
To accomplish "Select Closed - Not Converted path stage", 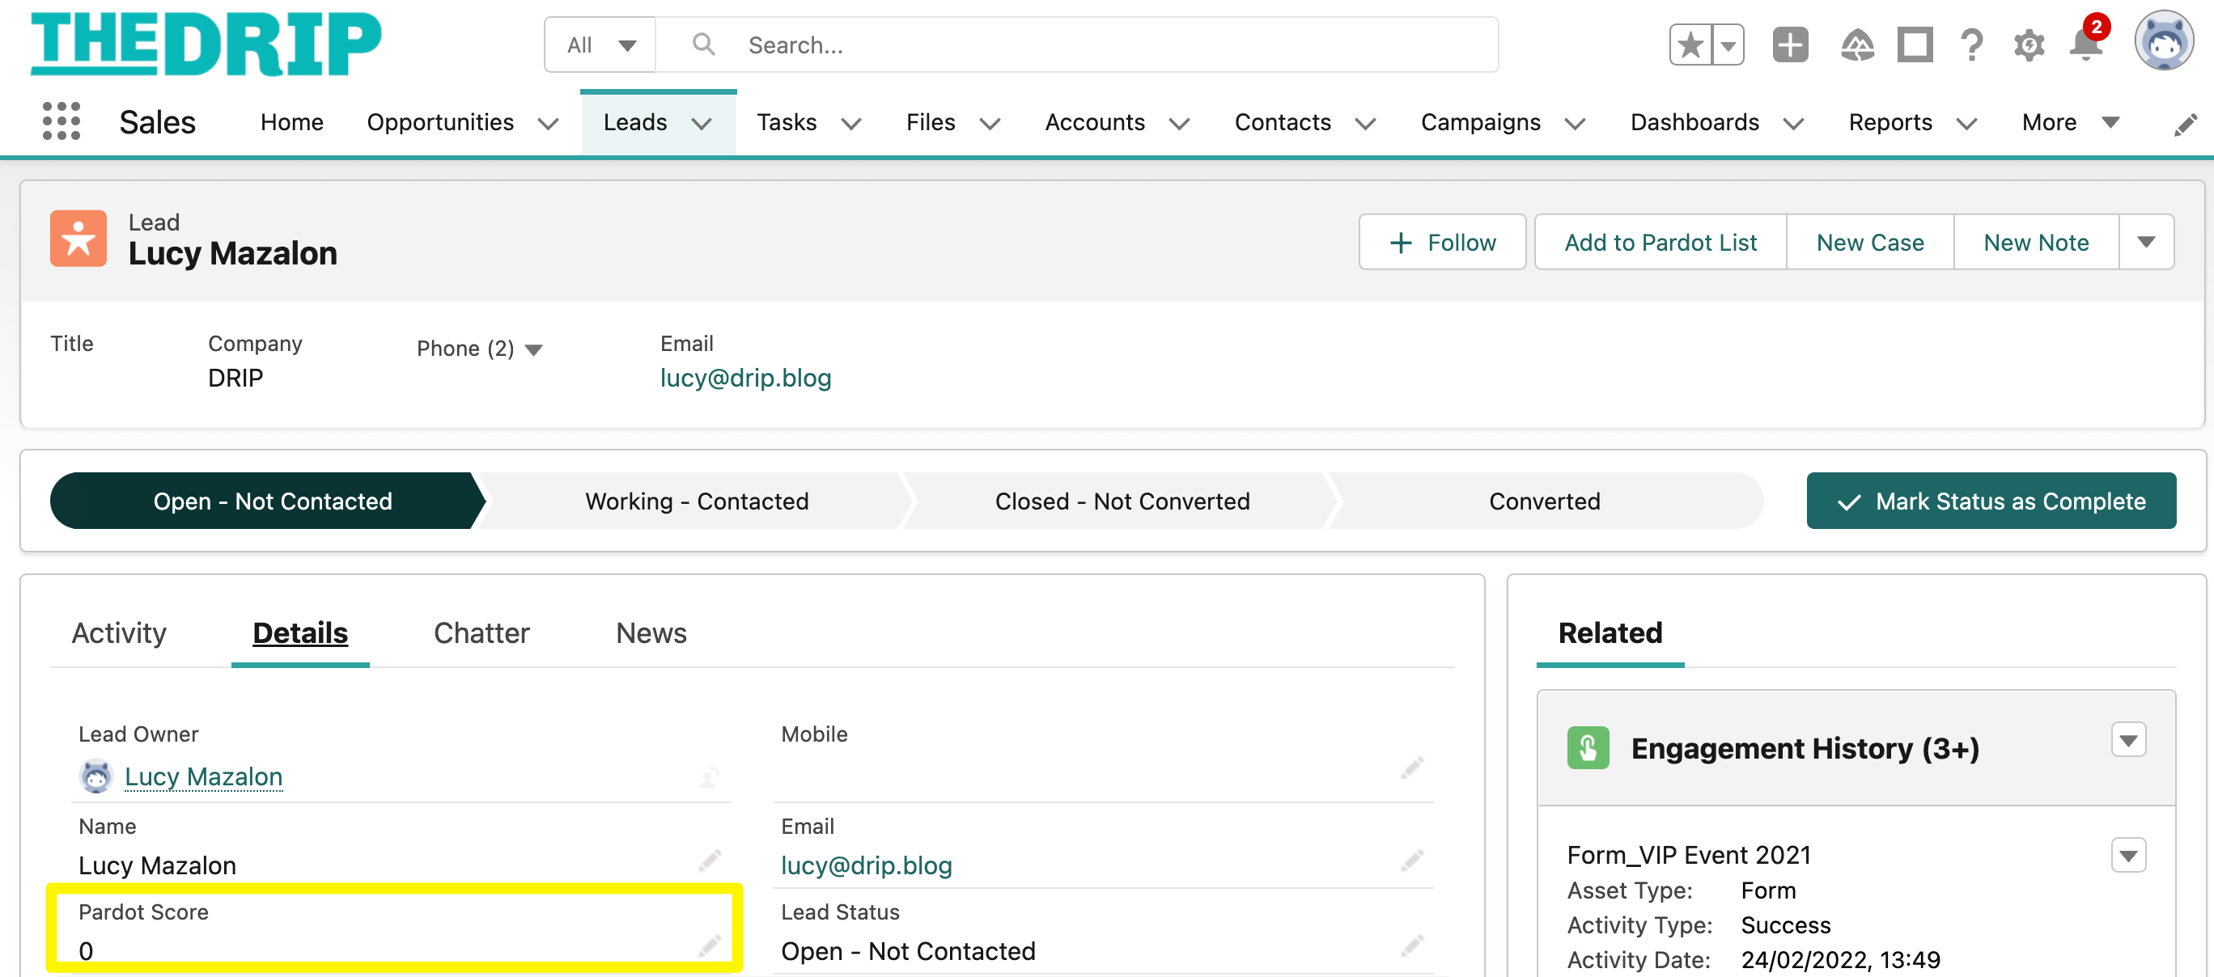I will pyautogui.click(x=1122, y=500).
